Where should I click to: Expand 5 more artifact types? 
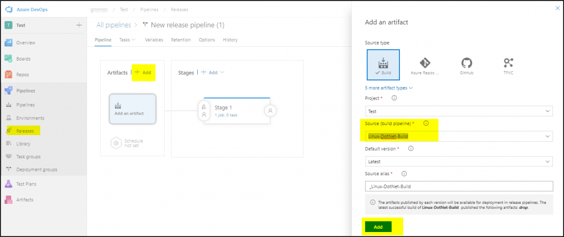(389, 88)
